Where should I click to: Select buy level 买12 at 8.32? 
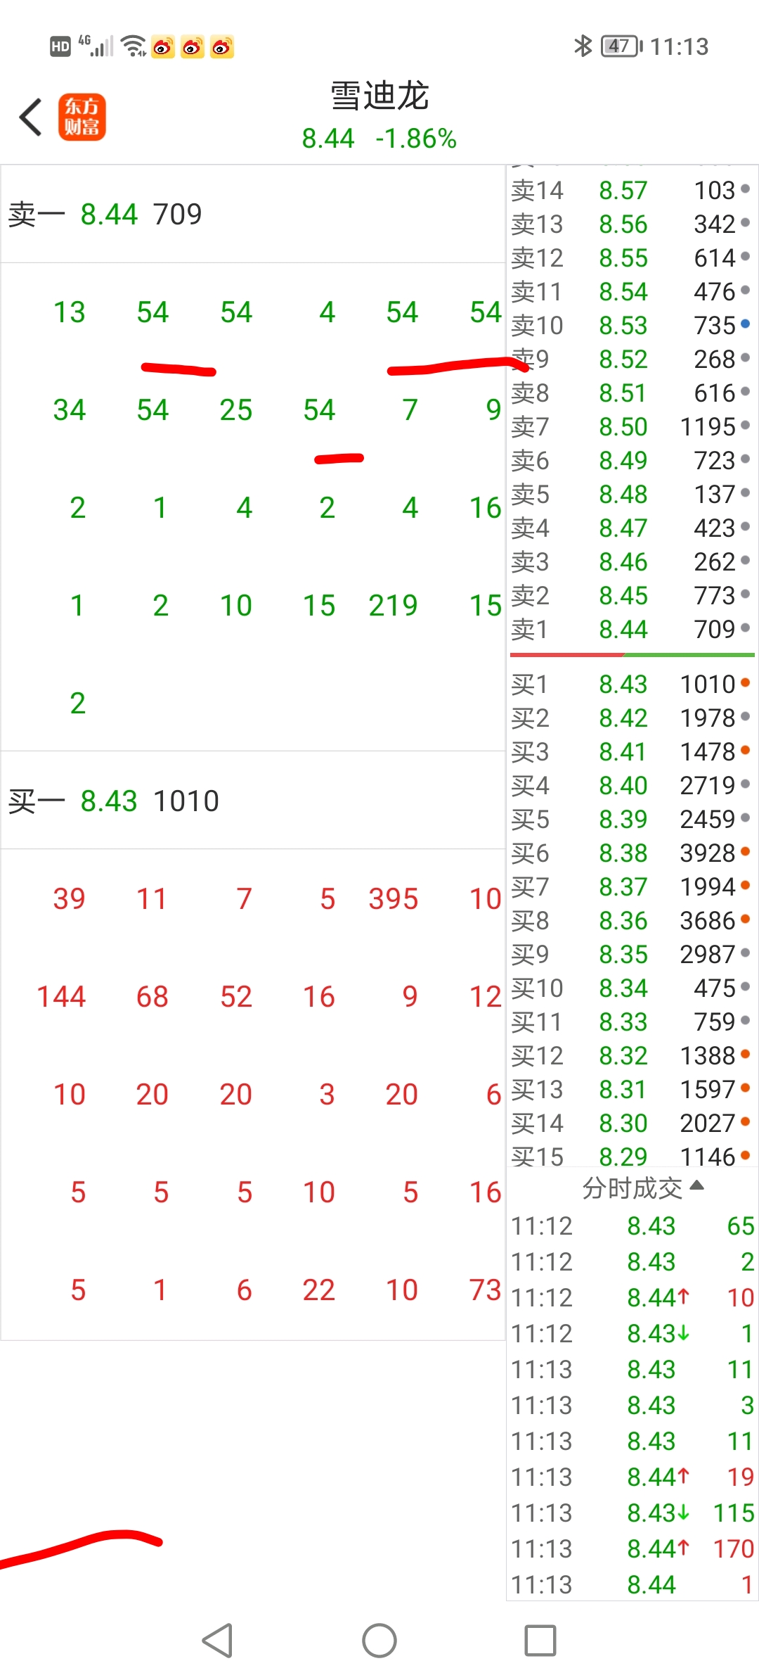[x=631, y=1055]
